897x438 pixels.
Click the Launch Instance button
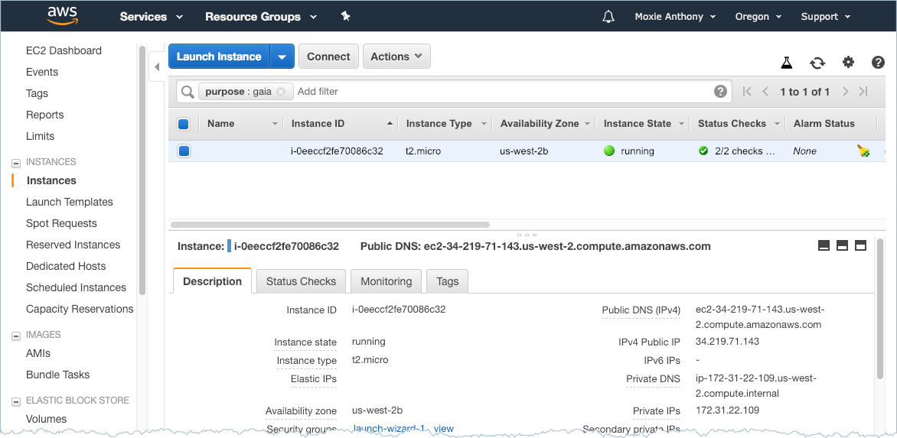(219, 57)
